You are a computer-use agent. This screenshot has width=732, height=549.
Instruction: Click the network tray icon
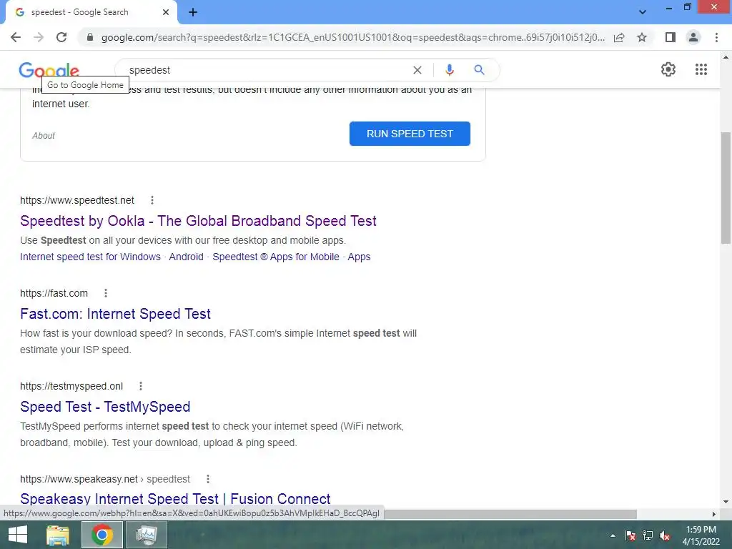coord(648,535)
